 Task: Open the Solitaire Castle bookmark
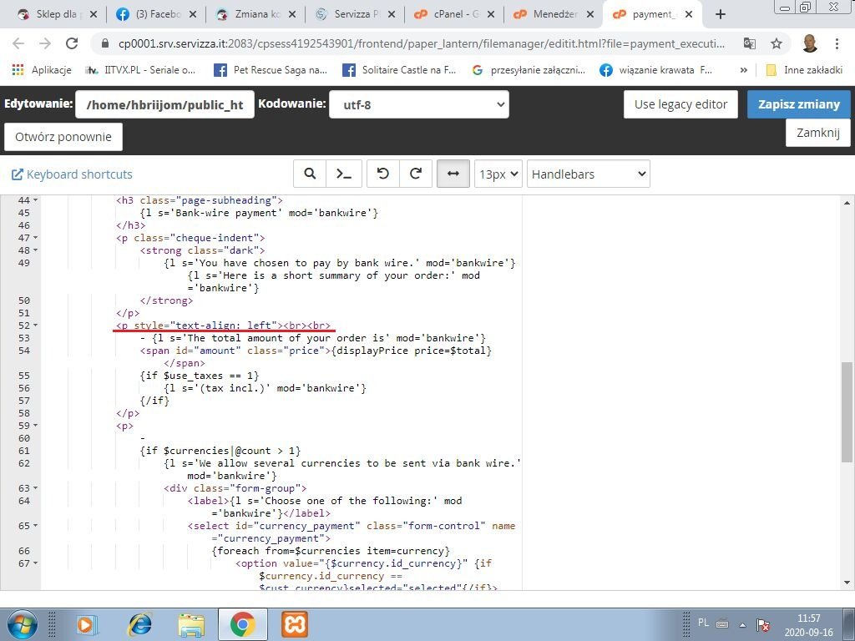pos(399,70)
